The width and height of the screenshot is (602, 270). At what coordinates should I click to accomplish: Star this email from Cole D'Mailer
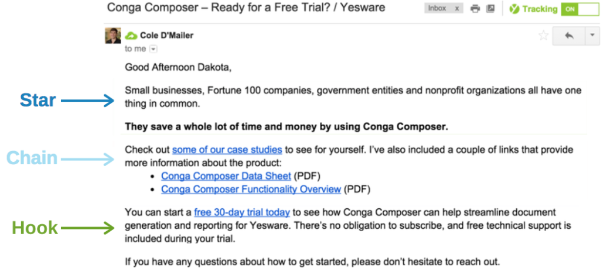(x=543, y=36)
